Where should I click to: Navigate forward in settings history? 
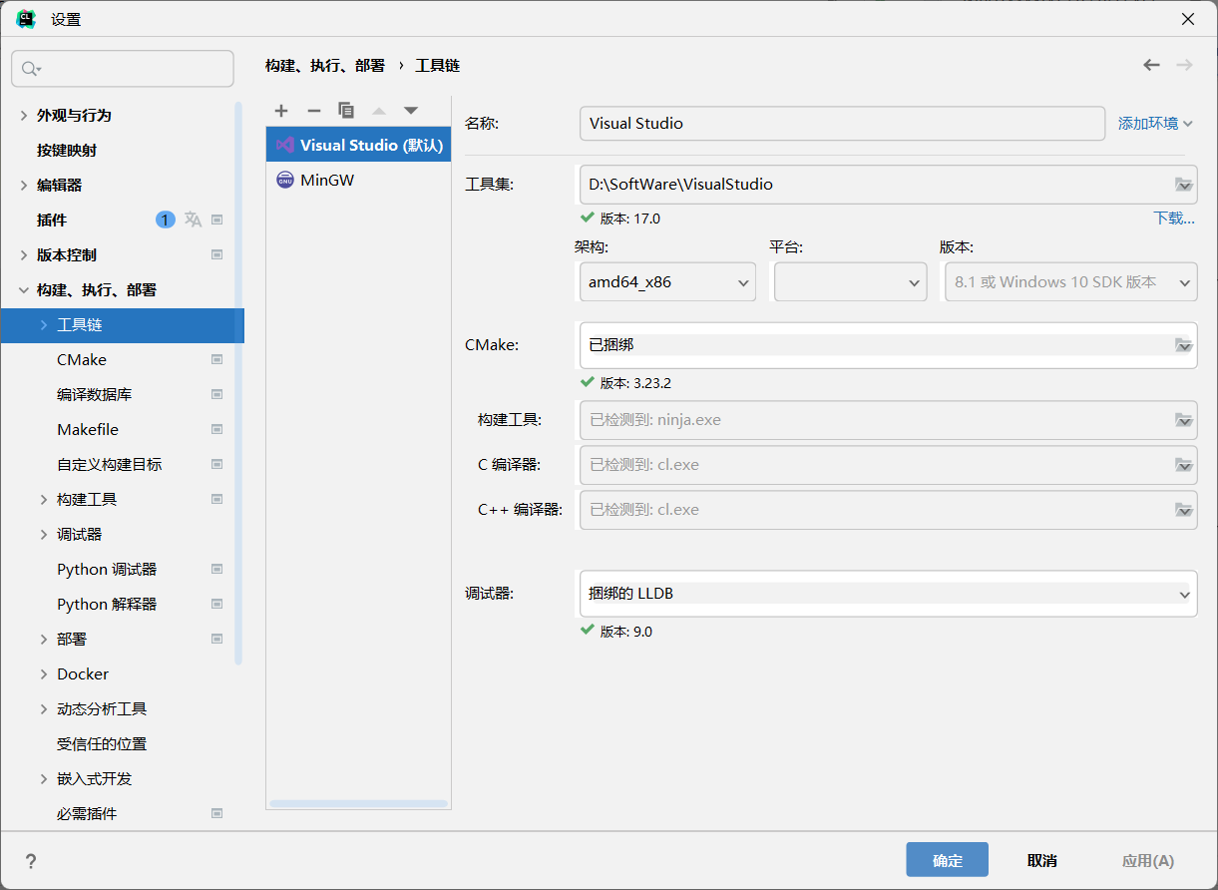point(1184,65)
